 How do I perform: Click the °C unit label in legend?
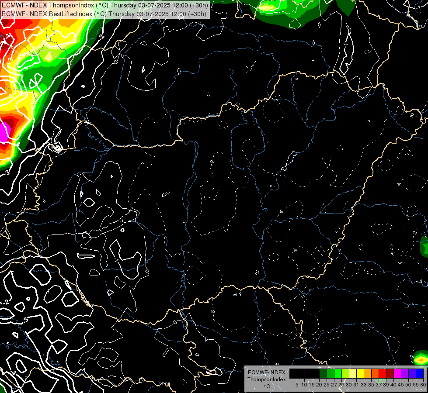coord(267,386)
